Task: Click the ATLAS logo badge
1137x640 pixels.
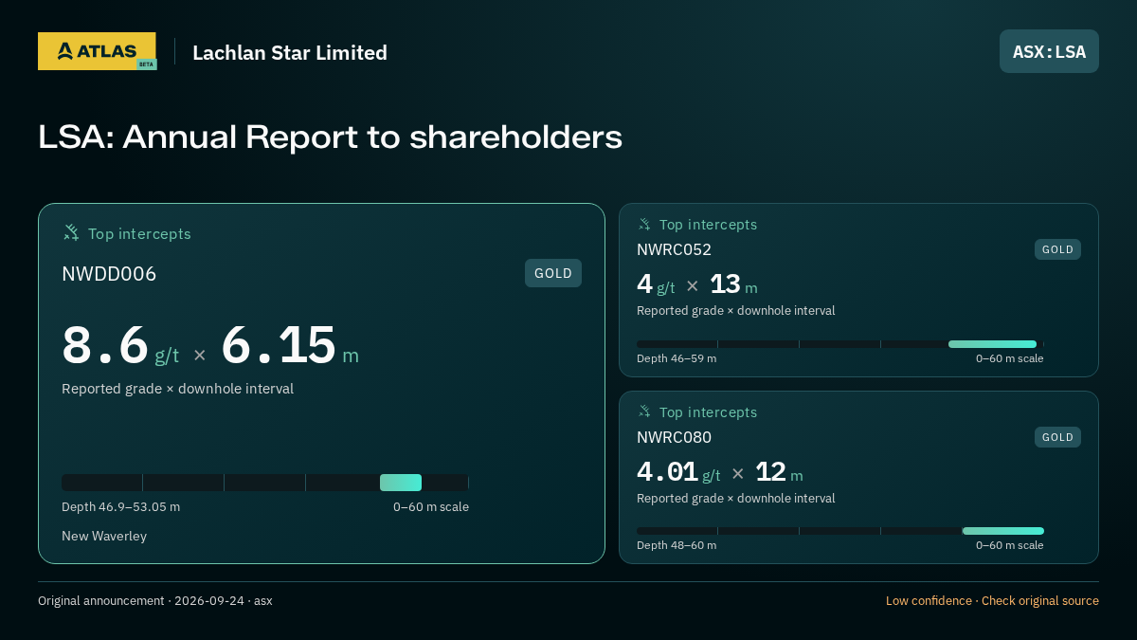Action: tap(97, 51)
